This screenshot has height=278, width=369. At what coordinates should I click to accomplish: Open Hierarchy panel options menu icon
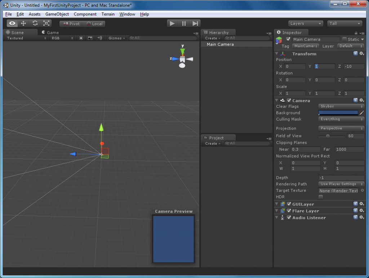[x=269, y=34]
